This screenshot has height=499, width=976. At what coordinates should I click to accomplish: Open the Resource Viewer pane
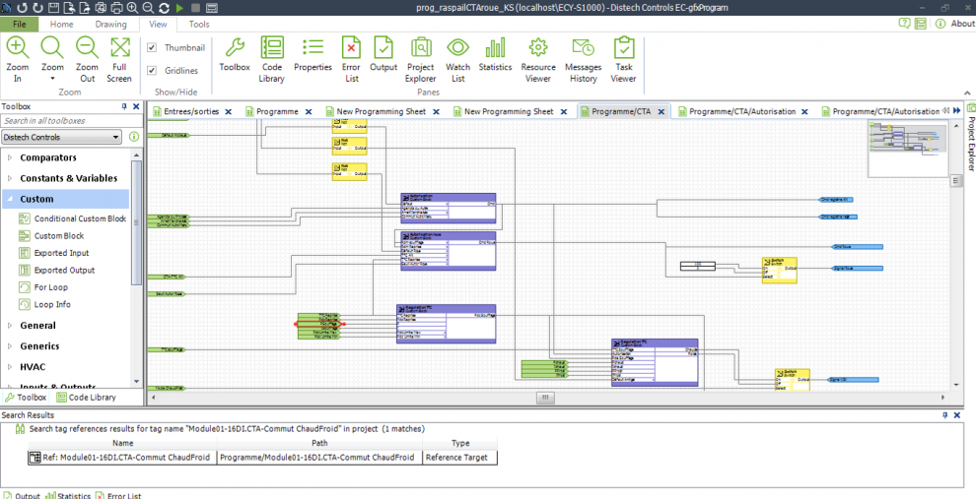tap(538, 60)
